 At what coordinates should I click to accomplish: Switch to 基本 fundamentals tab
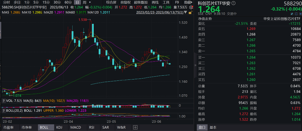tap(213, 127)
